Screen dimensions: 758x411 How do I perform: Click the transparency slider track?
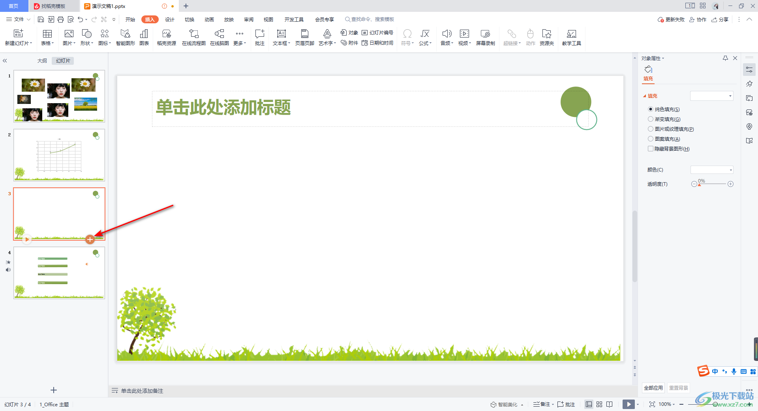coord(713,184)
